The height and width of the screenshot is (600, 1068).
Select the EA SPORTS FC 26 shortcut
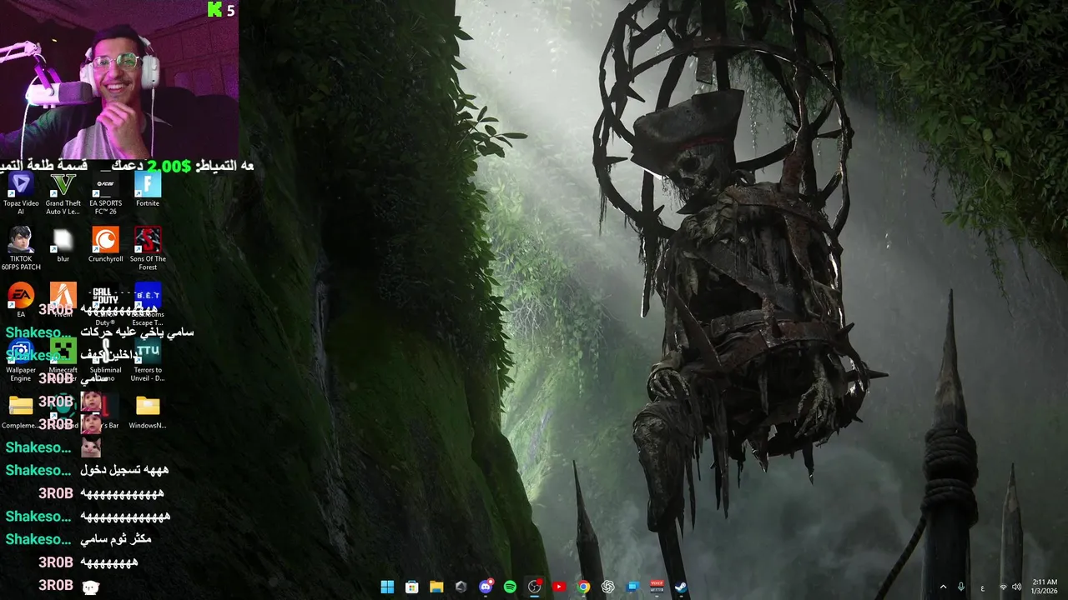click(105, 193)
